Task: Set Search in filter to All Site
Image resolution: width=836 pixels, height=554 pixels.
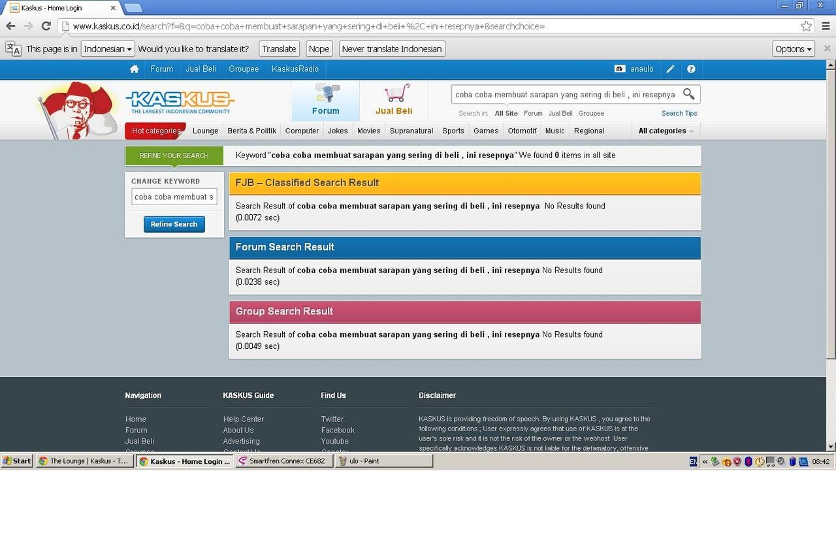Action: [x=506, y=113]
